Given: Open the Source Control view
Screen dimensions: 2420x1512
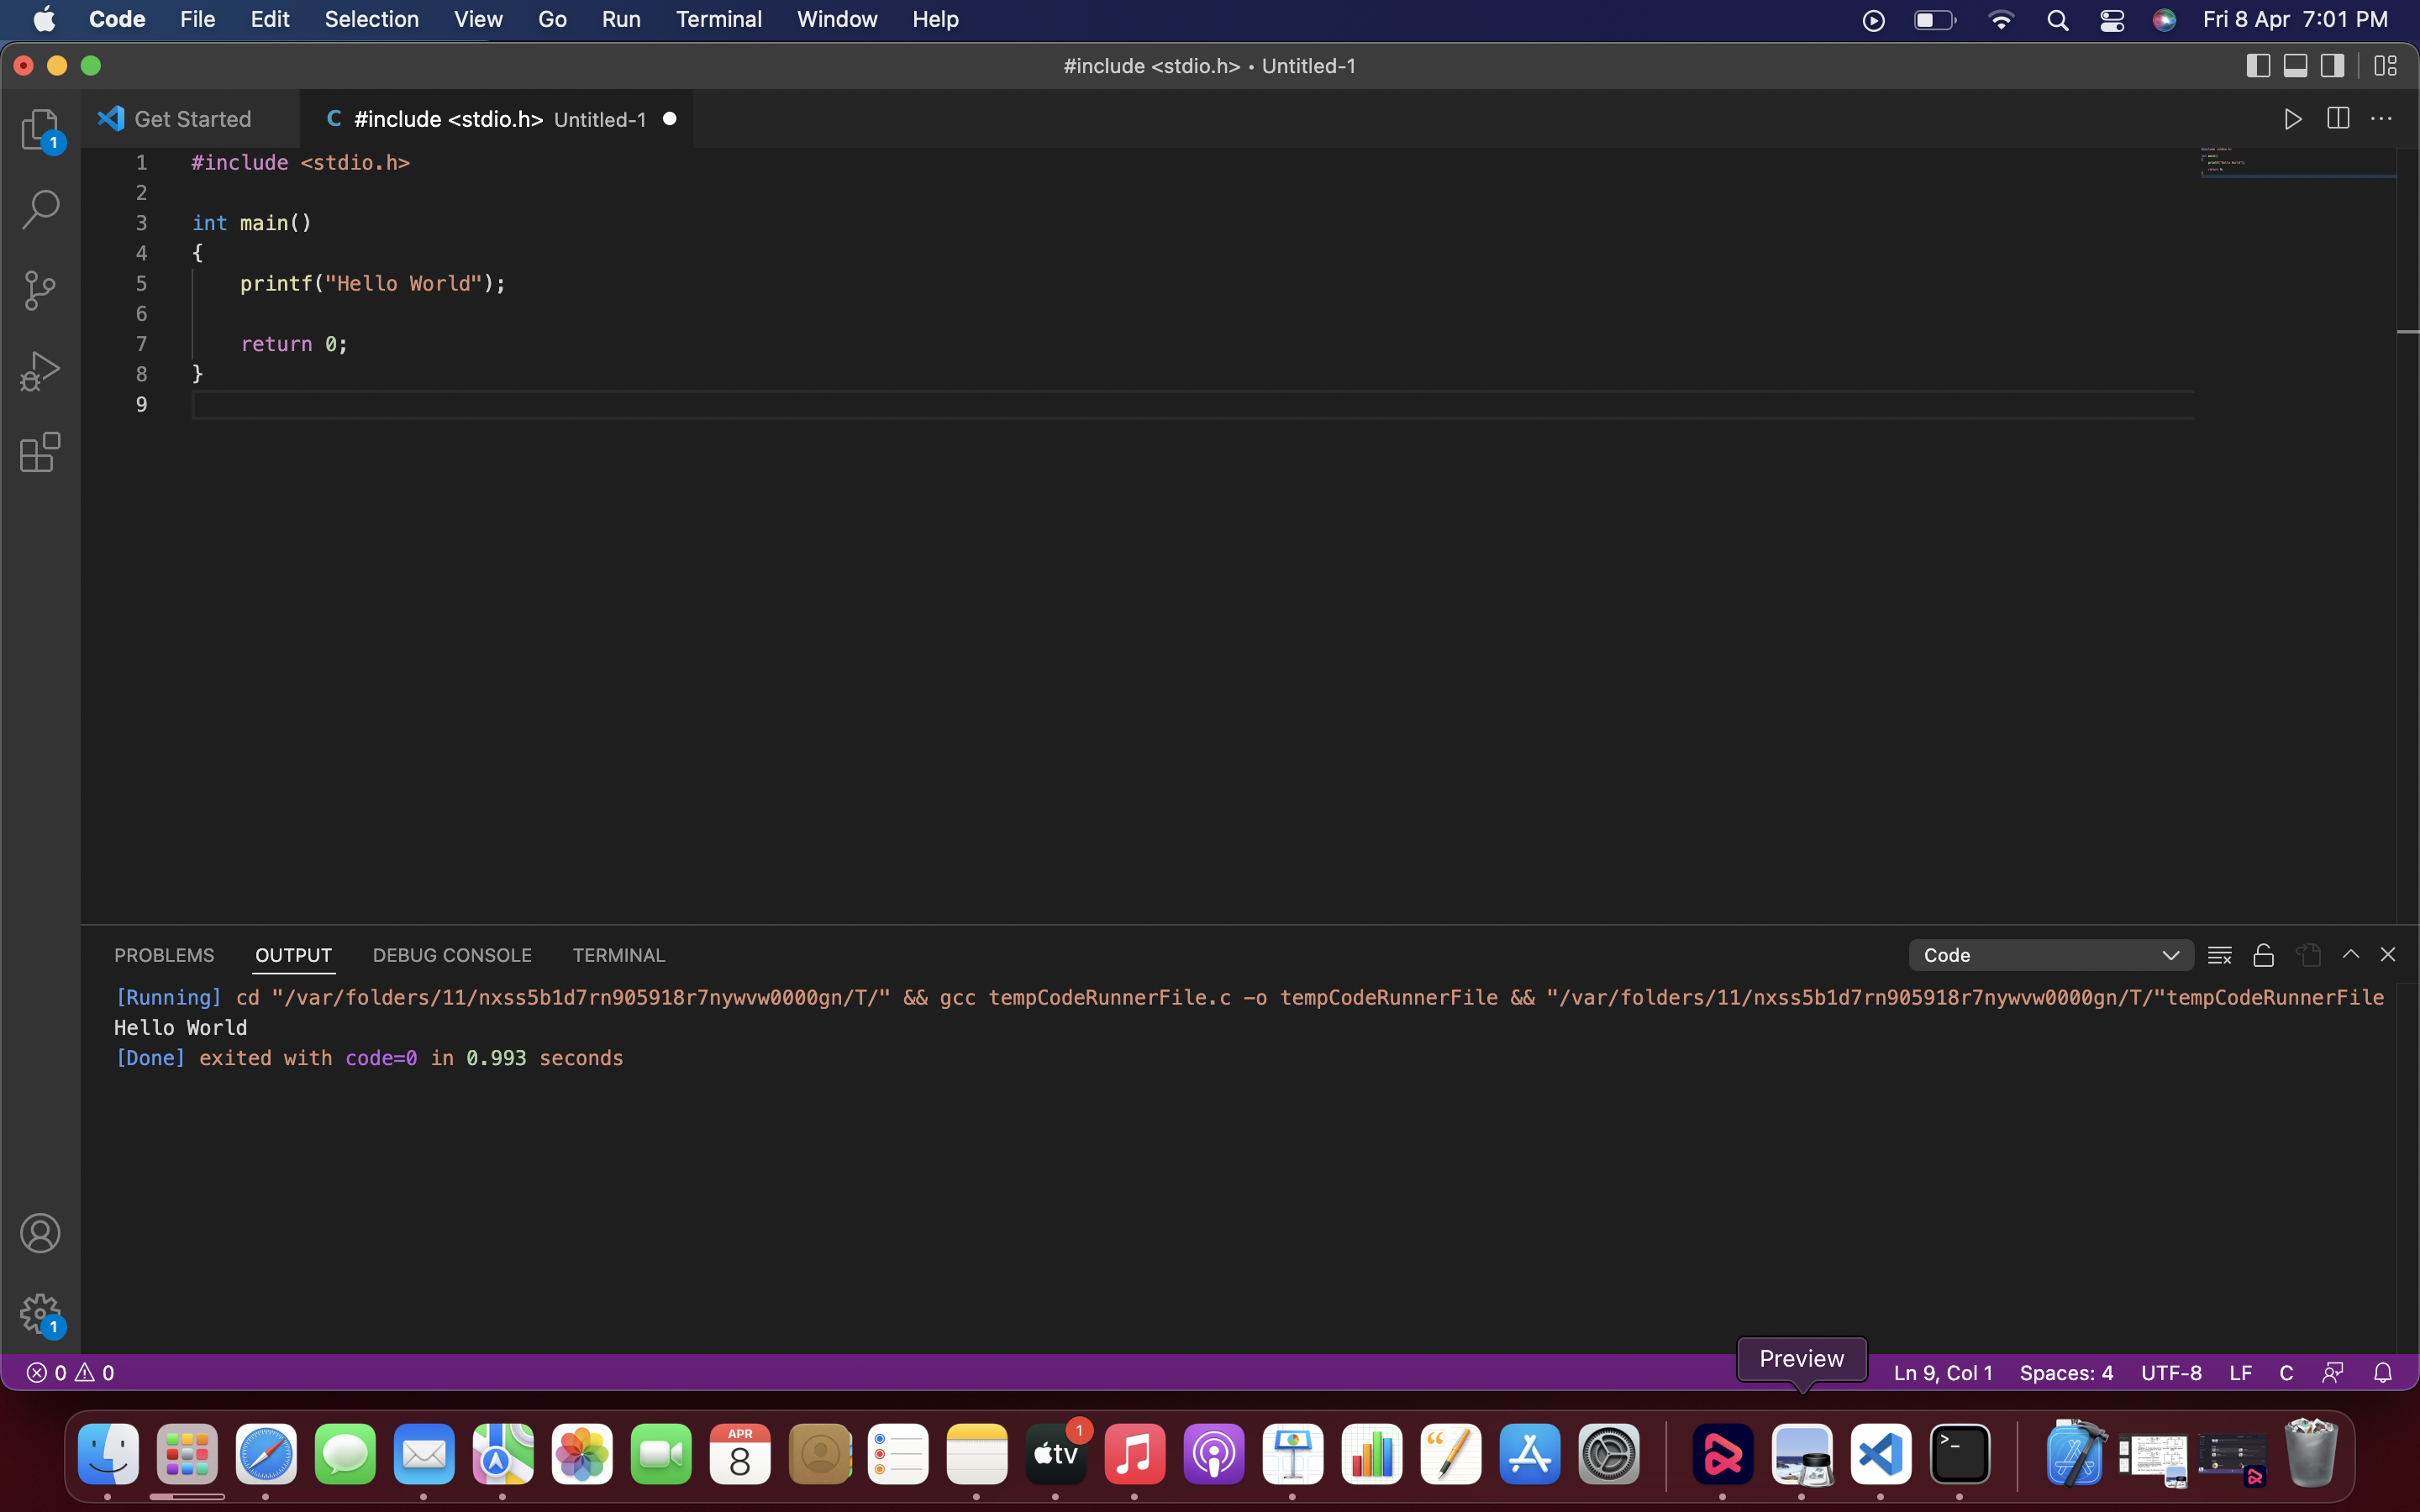Looking at the screenshot, I should [x=40, y=289].
